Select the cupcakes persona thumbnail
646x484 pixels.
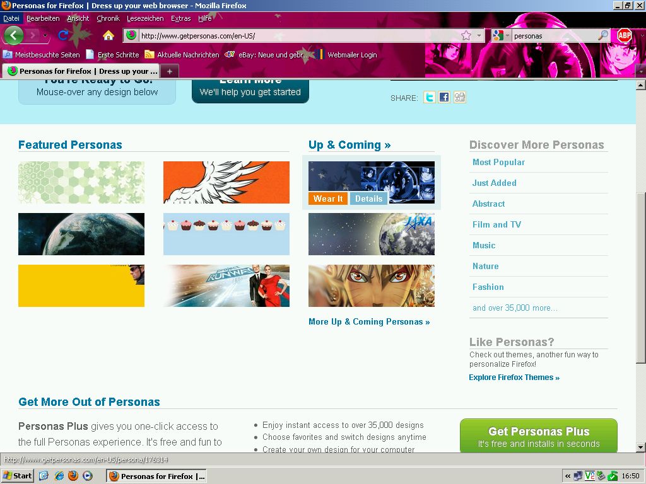click(226, 234)
